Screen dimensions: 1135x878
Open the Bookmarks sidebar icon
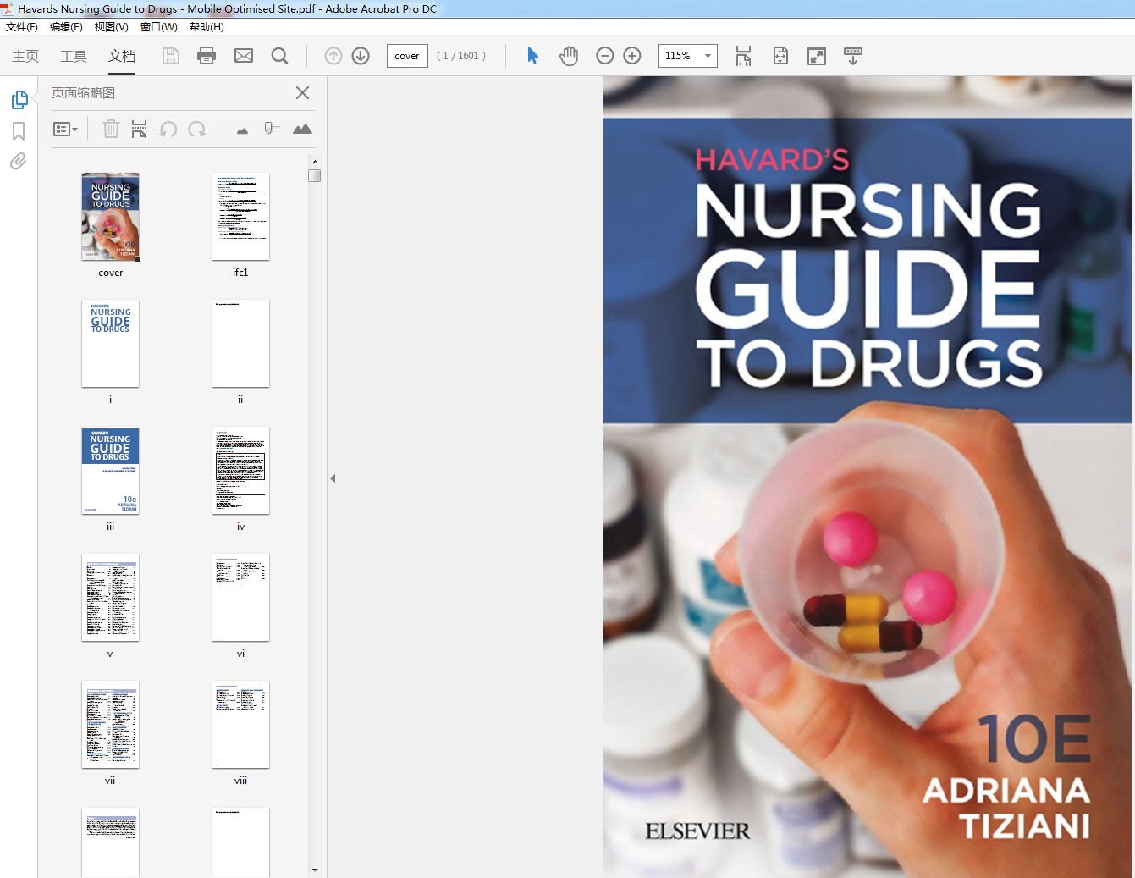tap(19, 131)
